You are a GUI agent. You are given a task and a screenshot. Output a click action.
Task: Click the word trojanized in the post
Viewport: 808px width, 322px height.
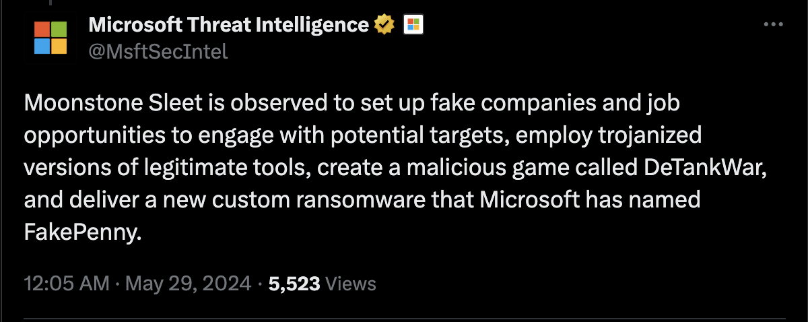point(651,136)
